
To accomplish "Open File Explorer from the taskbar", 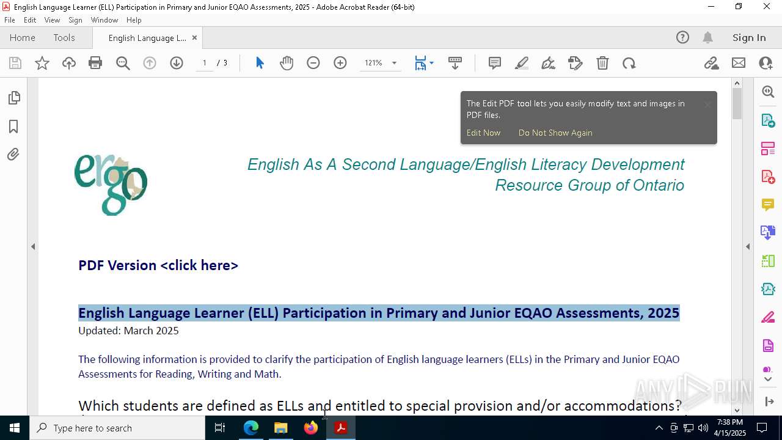I will pyautogui.click(x=281, y=428).
